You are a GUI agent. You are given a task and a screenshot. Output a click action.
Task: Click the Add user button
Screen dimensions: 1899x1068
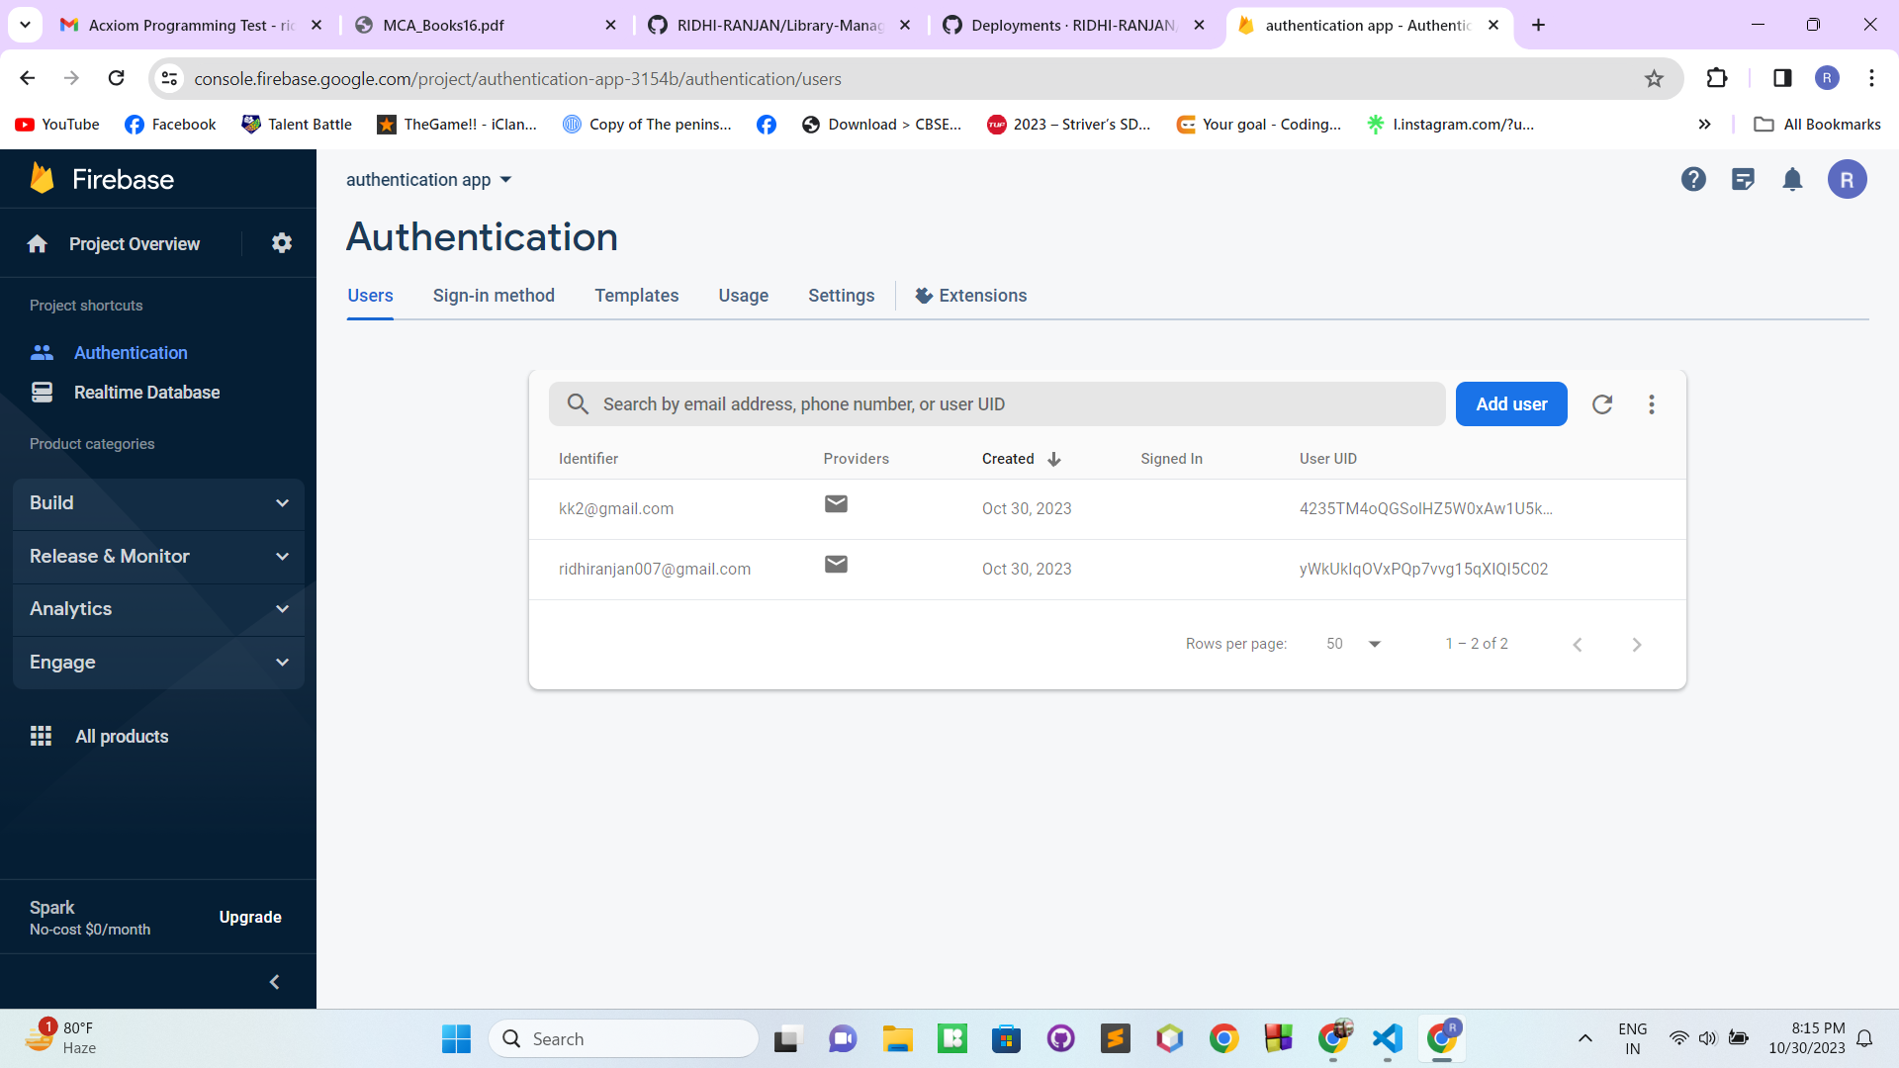[x=1511, y=403]
